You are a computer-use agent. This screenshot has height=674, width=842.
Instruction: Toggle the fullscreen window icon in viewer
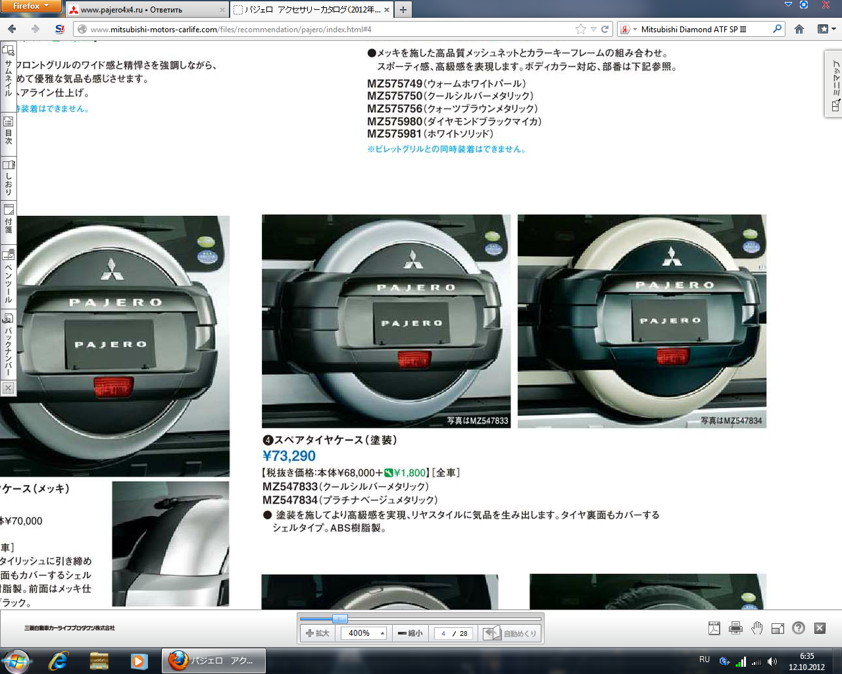click(778, 628)
